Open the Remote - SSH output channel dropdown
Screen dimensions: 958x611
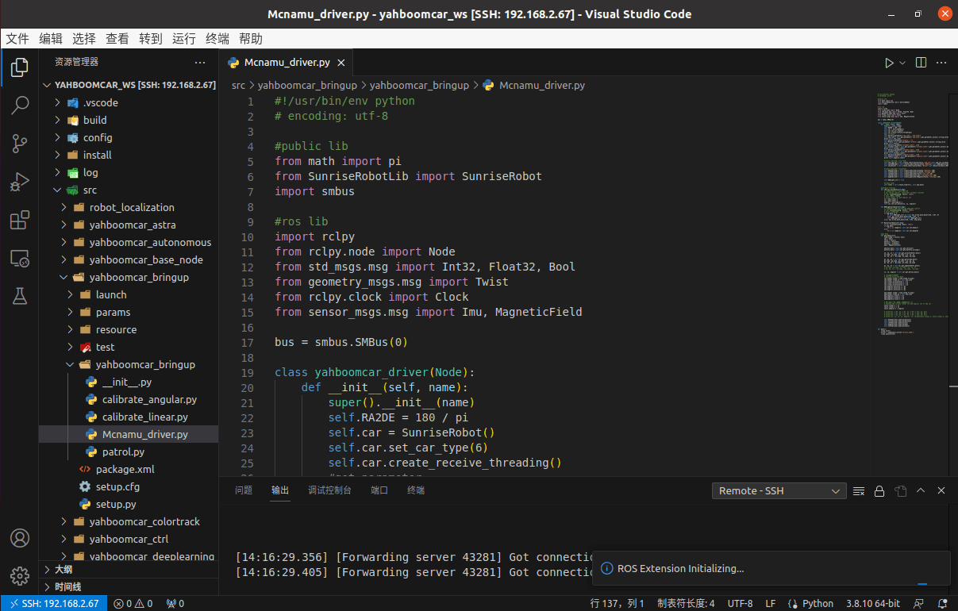(x=778, y=491)
